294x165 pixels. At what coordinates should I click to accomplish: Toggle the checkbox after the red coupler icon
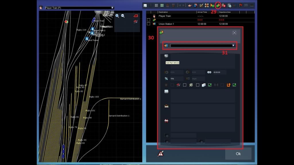[x=185, y=85]
